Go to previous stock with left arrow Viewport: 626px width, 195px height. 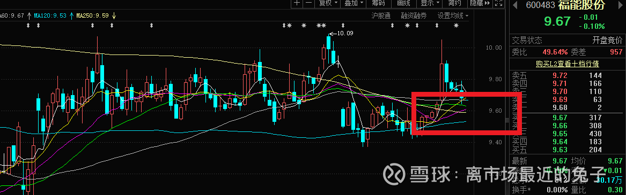(x=515, y=5)
